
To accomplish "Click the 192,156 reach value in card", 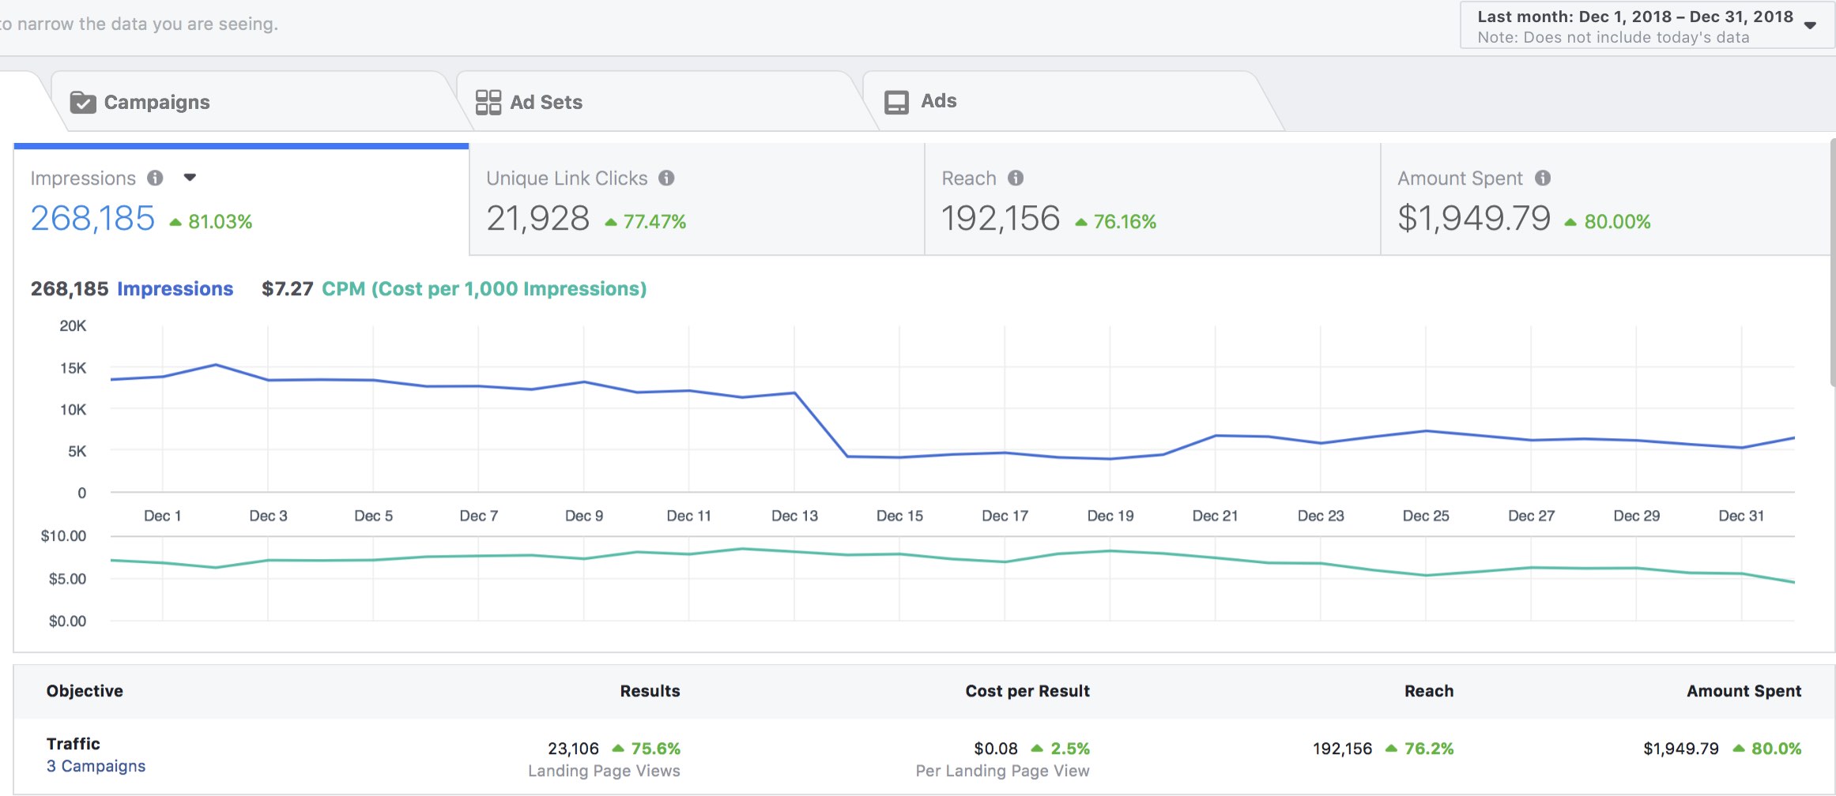I will pos(1001,219).
